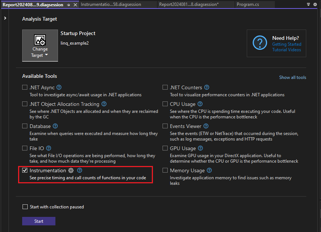This screenshot has height=232, width=321.
Task: Check Start with collection paused
Action: [25, 207]
